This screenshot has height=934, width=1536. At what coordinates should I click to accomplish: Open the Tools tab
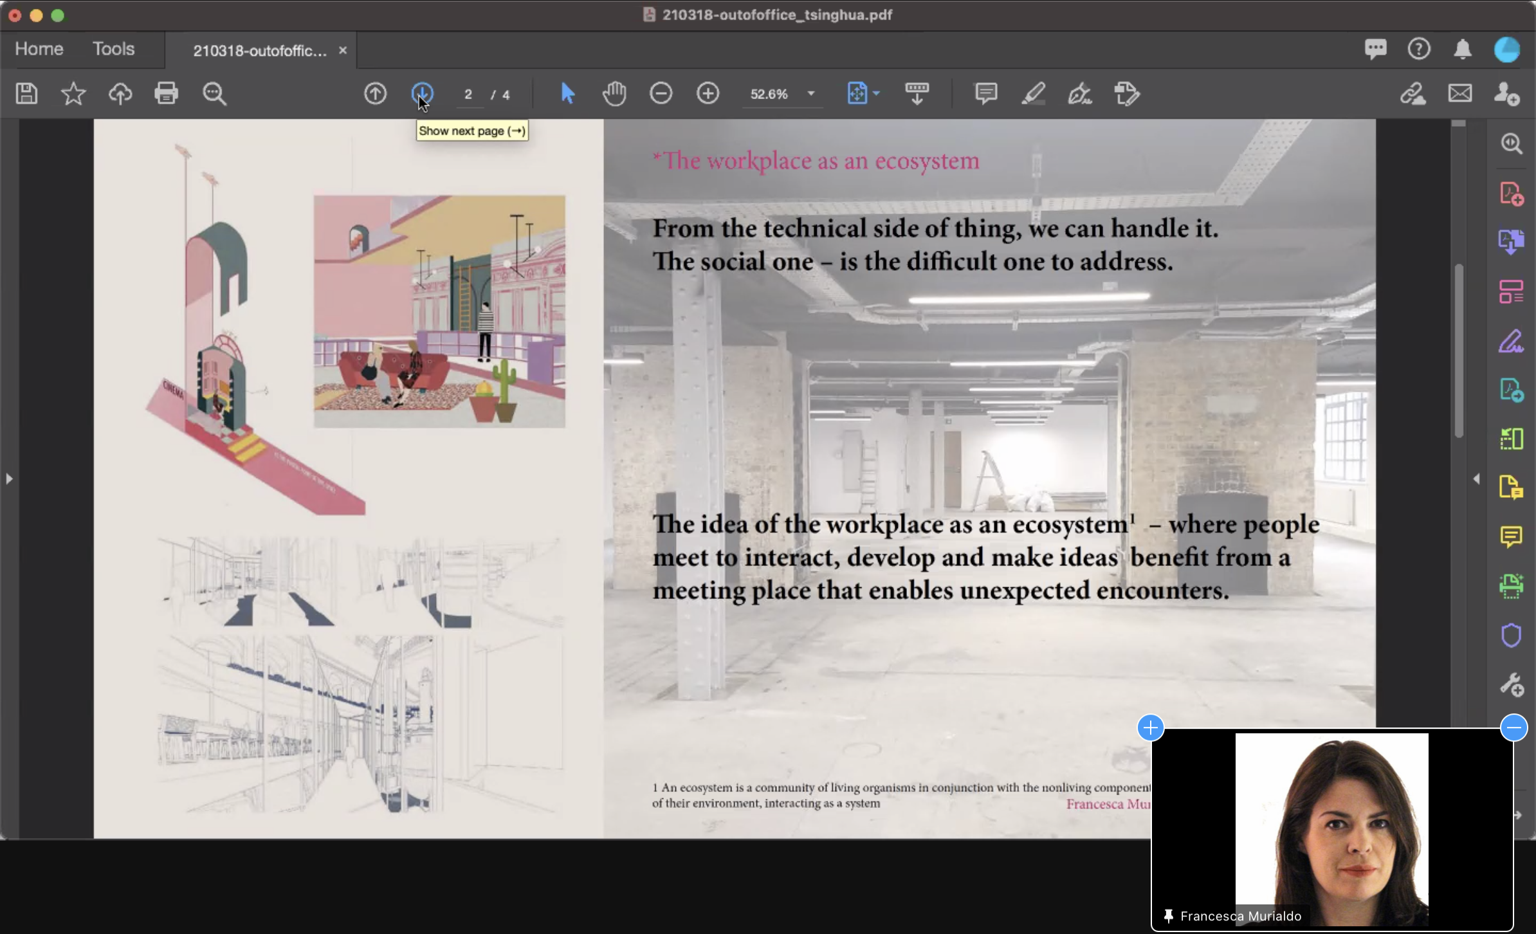(x=114, y=49)
